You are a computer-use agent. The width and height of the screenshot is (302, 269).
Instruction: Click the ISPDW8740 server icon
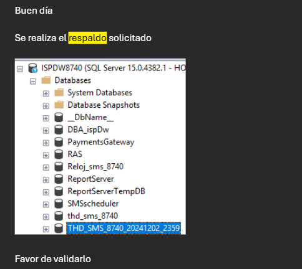coord(33,68)
